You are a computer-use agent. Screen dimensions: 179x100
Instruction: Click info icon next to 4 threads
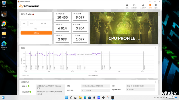79,24
